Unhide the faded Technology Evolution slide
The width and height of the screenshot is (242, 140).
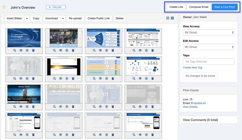coord(21,79)
